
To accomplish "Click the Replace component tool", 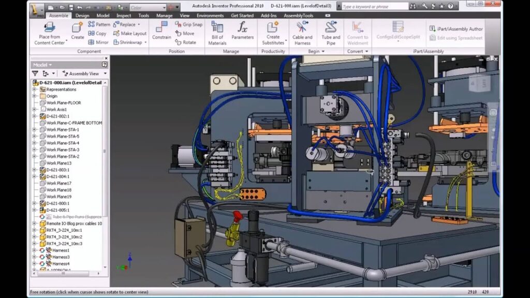I will tap(124, 24).
